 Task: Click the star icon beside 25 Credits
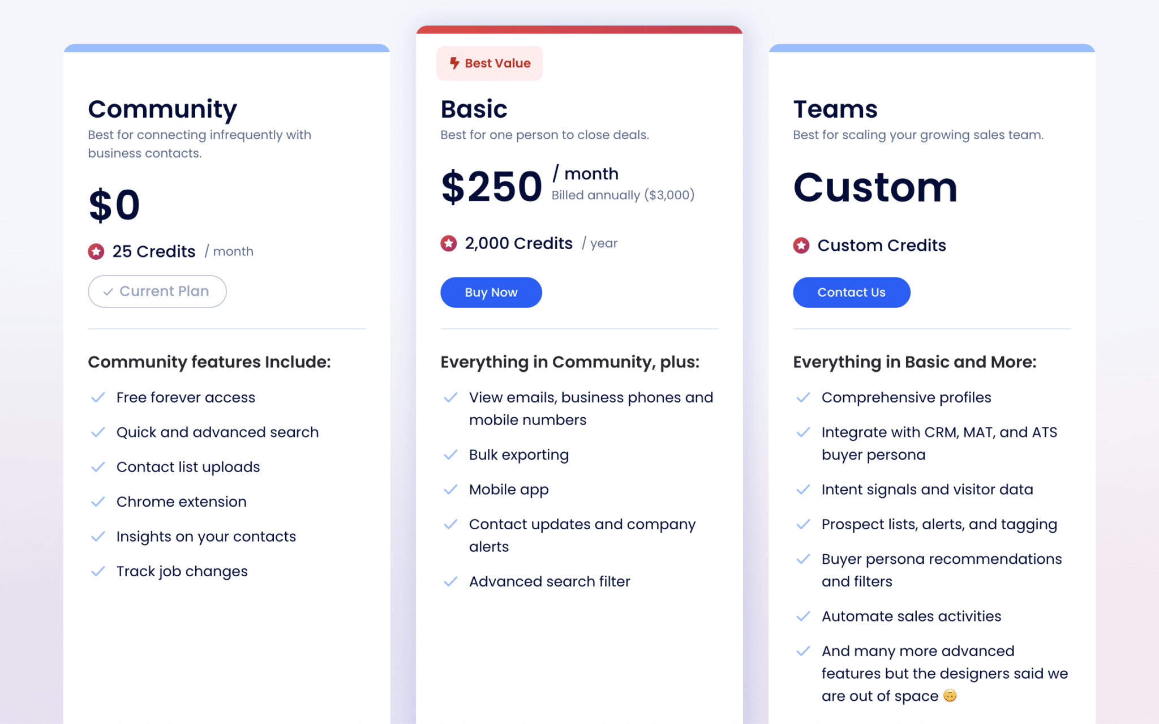[x=96, y=251]
